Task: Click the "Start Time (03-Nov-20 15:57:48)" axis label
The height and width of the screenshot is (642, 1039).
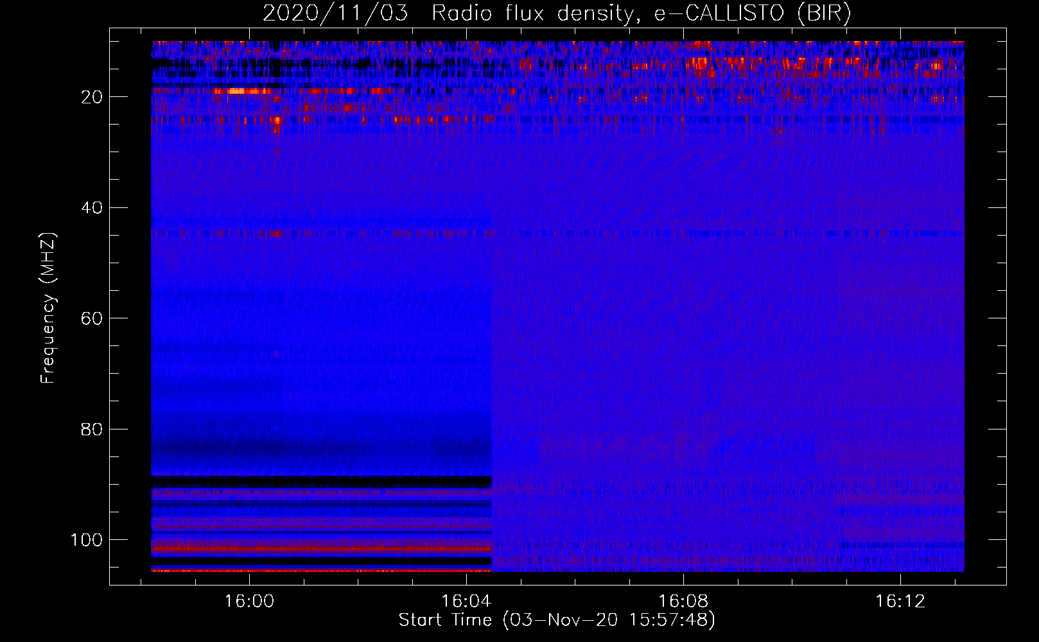Action: 557,620
